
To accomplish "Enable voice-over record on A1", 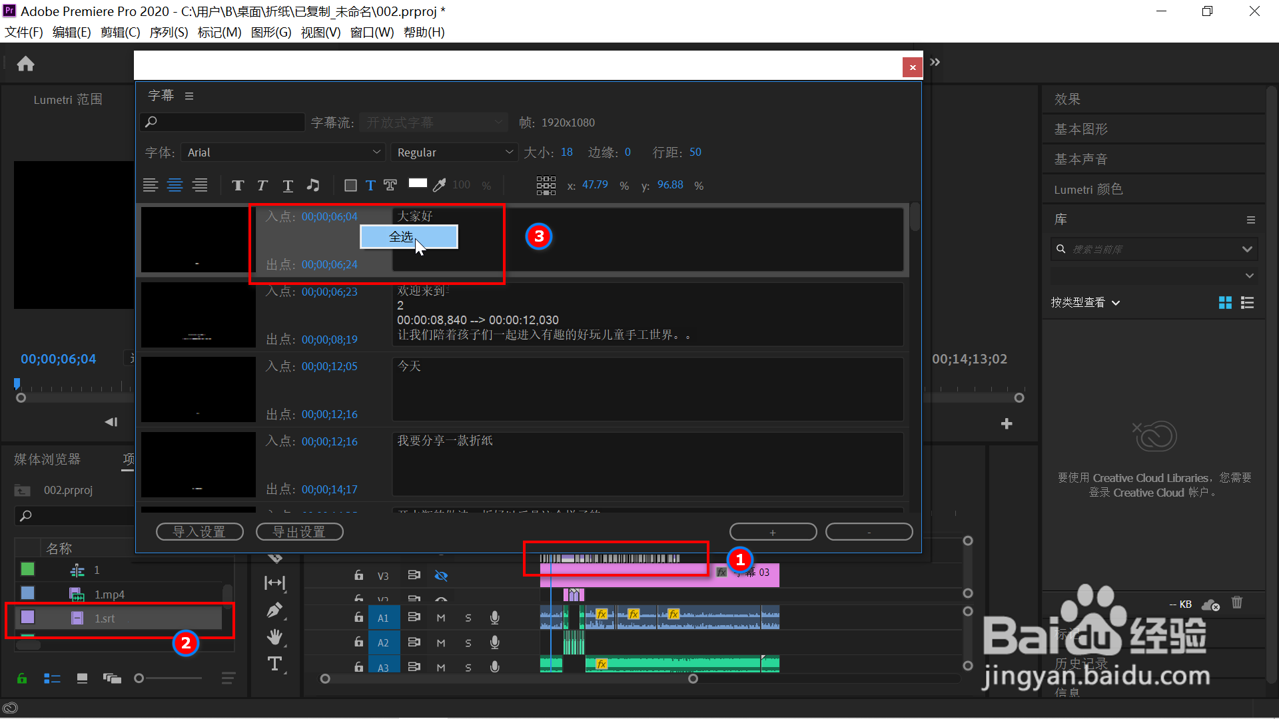I will tap(495, 618).
